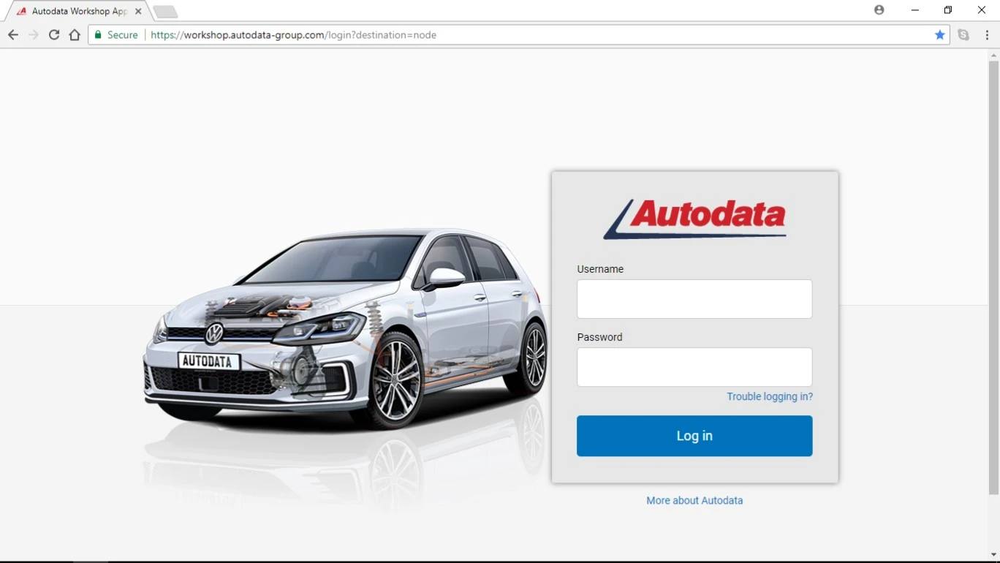The image size is (1000, 563).
Task: Open the Trouble logging in link
Action: (x=770, y=396)
